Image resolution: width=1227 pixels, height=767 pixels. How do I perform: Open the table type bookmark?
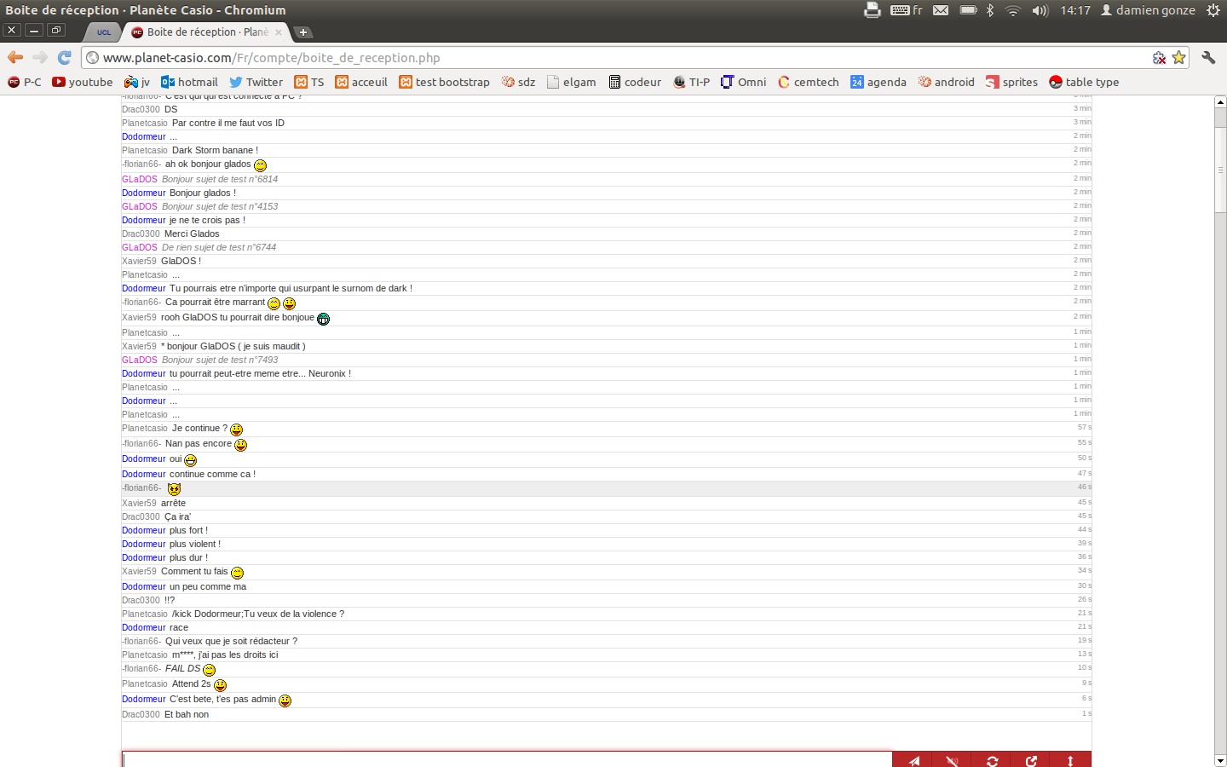click(1084, 82)
